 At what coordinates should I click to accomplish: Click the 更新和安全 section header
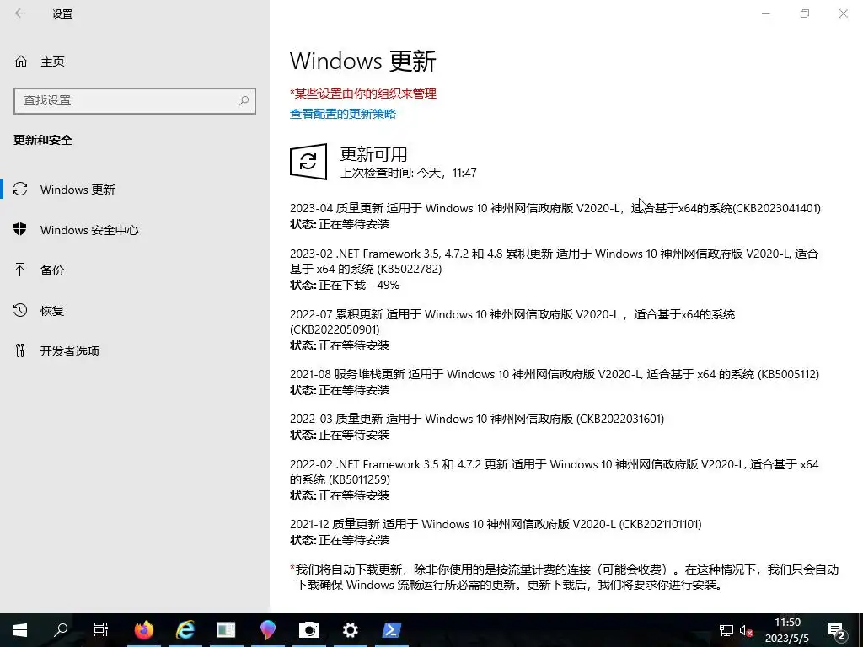click(43, 141)
